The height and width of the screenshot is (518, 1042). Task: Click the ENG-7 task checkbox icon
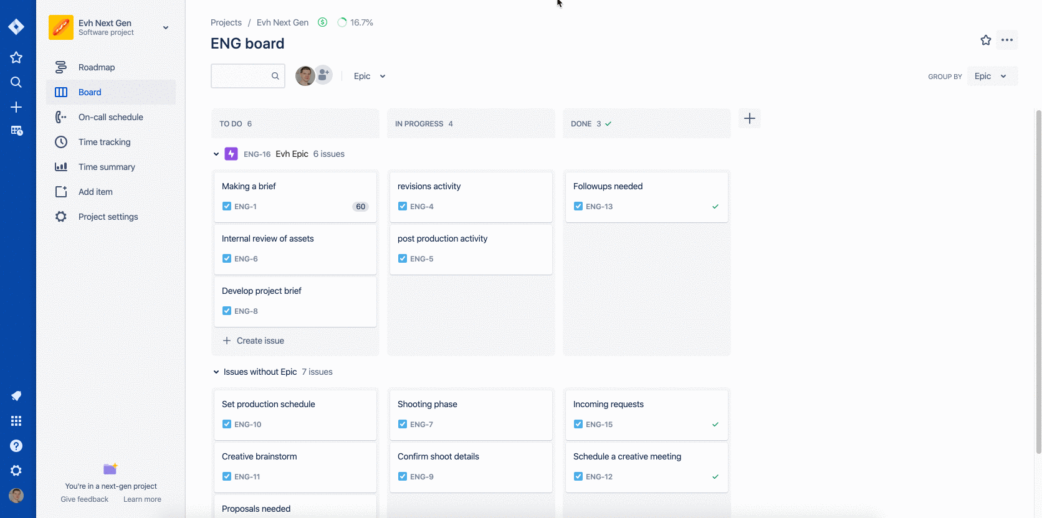pyautogui.click(x=403, y=424)
